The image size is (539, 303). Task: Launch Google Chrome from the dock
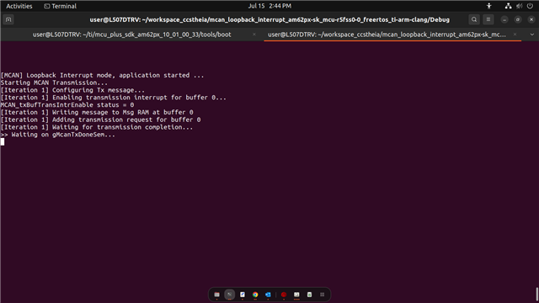pos(255,295)
